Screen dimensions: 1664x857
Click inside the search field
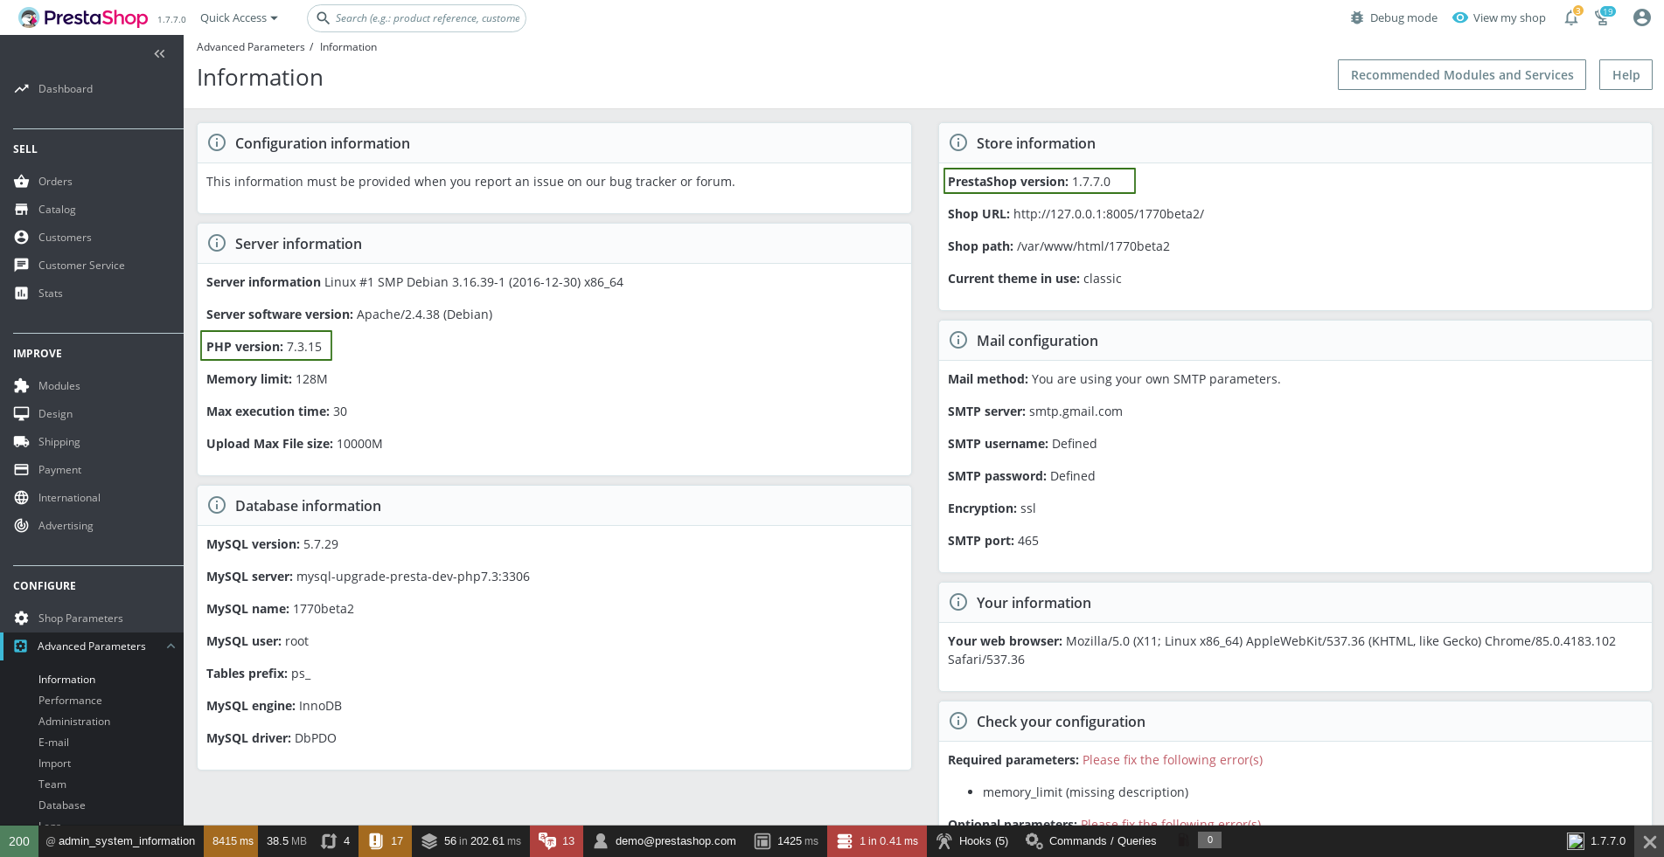pos(416,17)
